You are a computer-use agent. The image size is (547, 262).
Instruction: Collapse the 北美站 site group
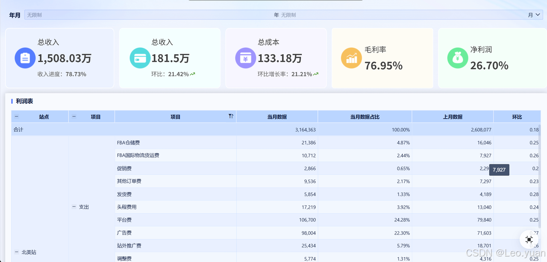17,252
